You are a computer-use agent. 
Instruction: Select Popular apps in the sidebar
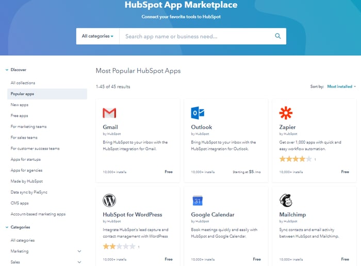click(x=23, y=94)
